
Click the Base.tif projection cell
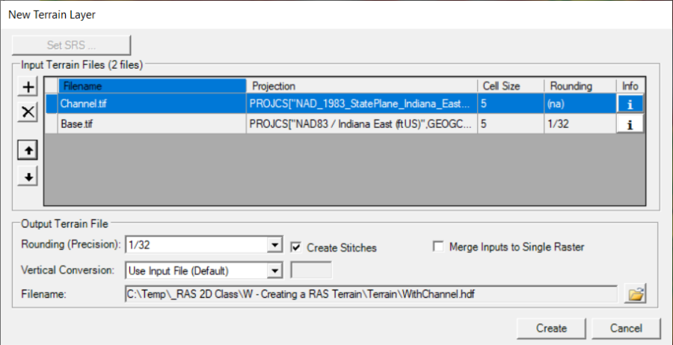point(362,124)
